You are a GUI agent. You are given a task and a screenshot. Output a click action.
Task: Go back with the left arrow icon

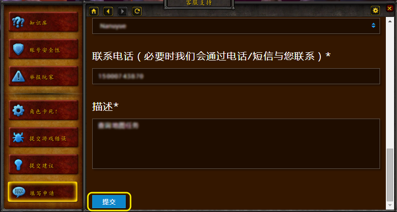tap(108, 11)
